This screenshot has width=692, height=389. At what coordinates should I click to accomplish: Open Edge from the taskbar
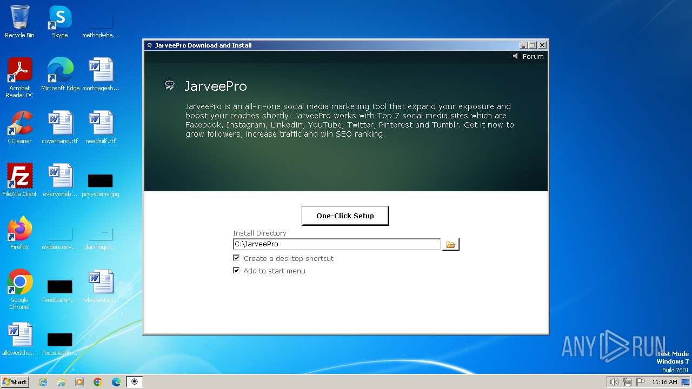(116, 382)
